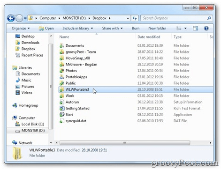The image size is (221, 169).
Task: Open the Music library
Action: click(x=23, y=80)
